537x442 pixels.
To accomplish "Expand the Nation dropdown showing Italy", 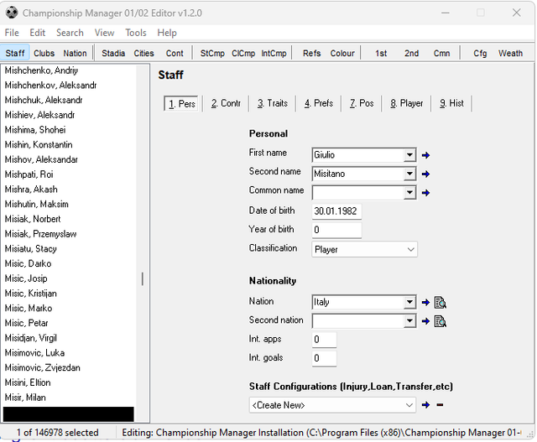I will pyautogui.click(x=409, y=302).
